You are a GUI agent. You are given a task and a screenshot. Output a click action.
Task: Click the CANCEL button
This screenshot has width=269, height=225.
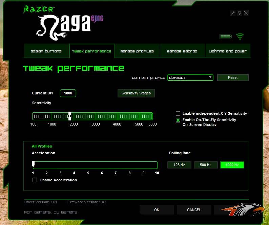194,210
